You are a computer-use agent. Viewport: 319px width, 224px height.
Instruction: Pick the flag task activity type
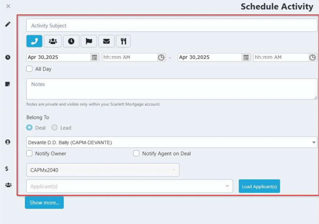(x=89, y=41)
